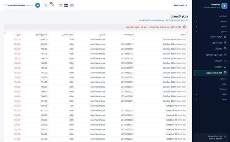Click batch number LOT20260722
Image resolution: width=230 pixels, height=142 pixels.
(x=127, y=92)
